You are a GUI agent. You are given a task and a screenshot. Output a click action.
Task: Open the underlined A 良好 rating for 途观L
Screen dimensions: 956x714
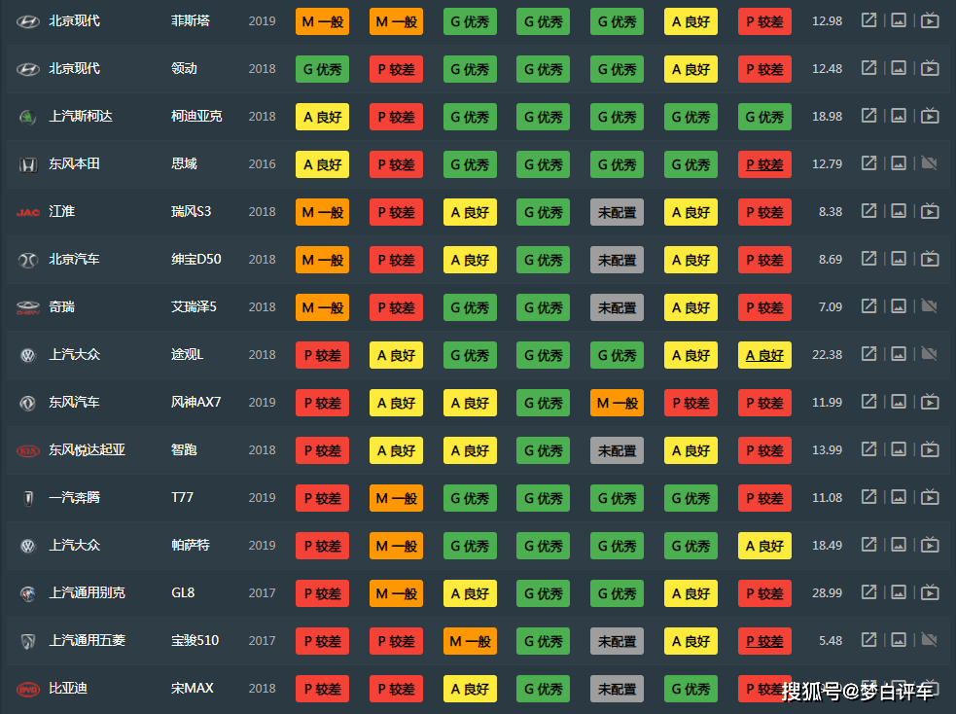(x=764, y=355)
